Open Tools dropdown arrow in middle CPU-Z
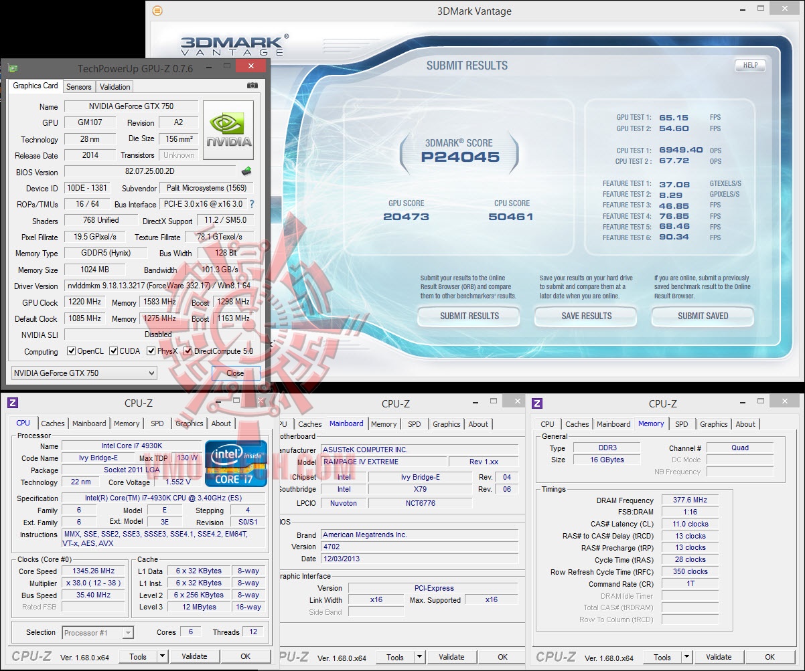 pos(419,657)
